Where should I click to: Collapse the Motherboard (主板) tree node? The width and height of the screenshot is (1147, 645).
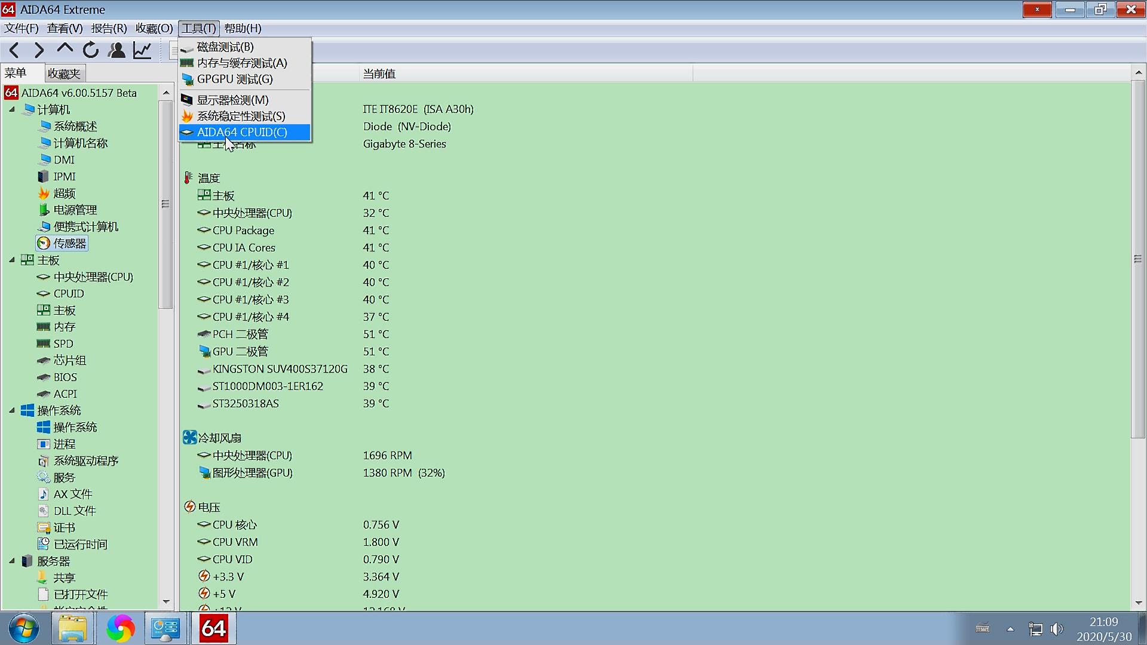[12, 260]
